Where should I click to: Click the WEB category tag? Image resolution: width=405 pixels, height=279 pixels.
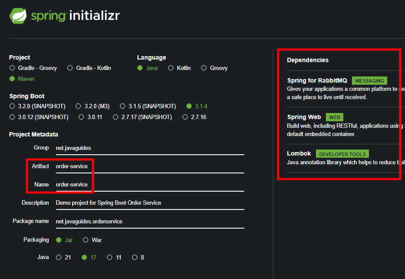point(335,117)
